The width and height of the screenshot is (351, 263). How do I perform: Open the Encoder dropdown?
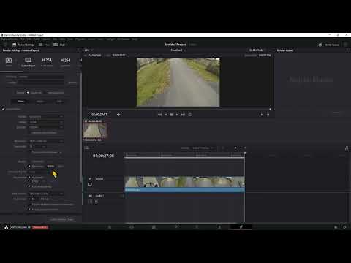click(46, 127)
